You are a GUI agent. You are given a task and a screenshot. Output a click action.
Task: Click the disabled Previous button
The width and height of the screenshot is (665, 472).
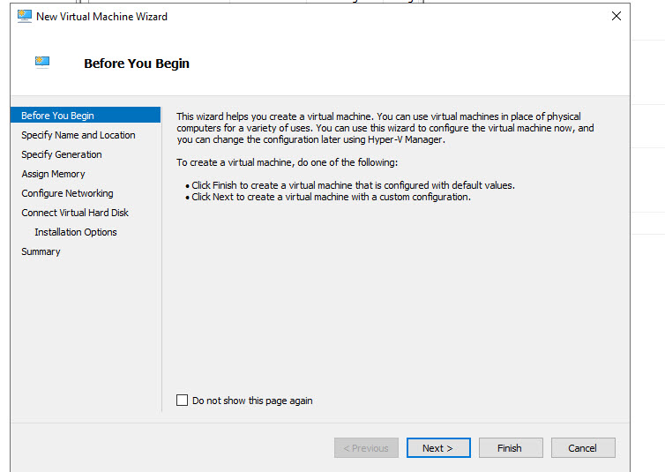pyautogui.click(x=366, y=448)
